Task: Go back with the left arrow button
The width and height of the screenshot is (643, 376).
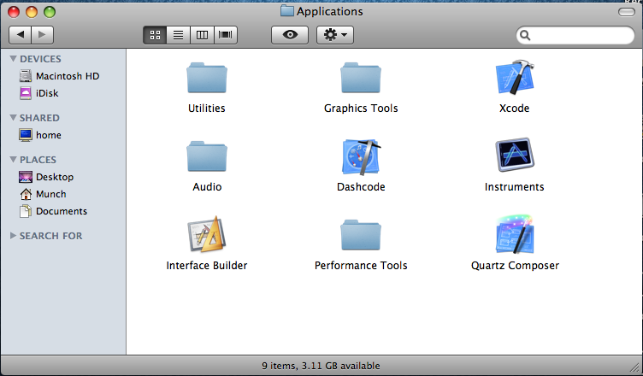Action: click(x=21, y=35)
